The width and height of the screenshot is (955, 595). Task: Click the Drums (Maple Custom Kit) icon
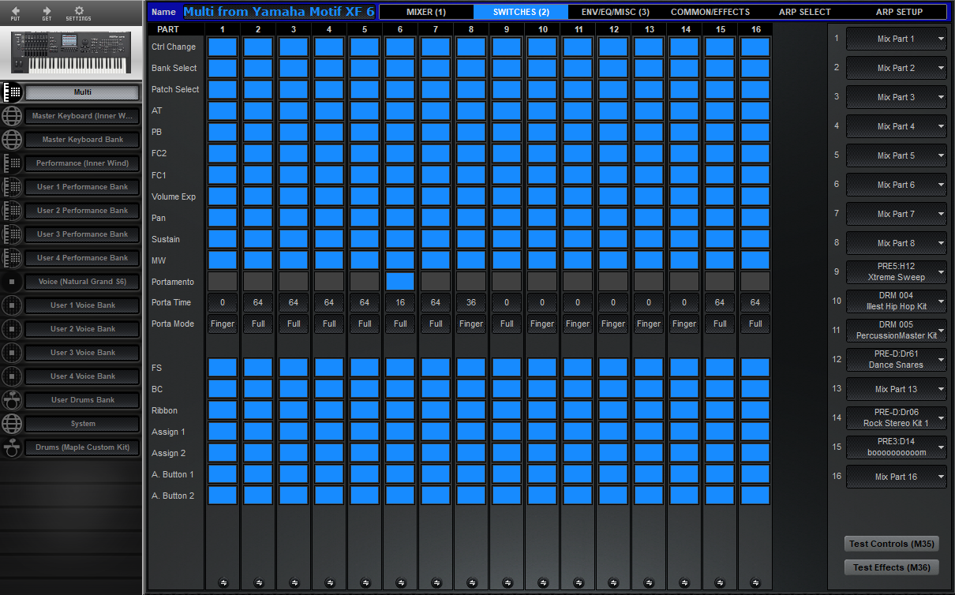pos(12,447)
